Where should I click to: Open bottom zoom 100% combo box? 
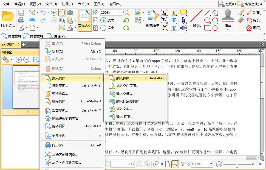(x=202, y=164)
